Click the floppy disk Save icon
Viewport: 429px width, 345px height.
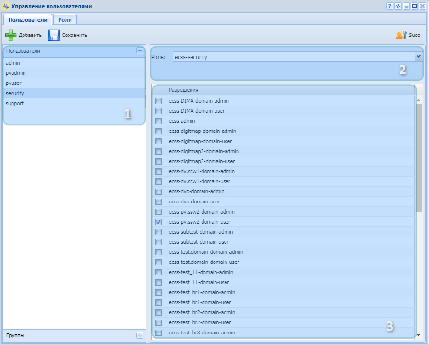click(x=54, y=35)
